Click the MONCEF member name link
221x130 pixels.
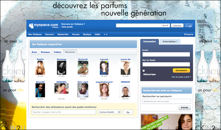click(x=125, y=82)
